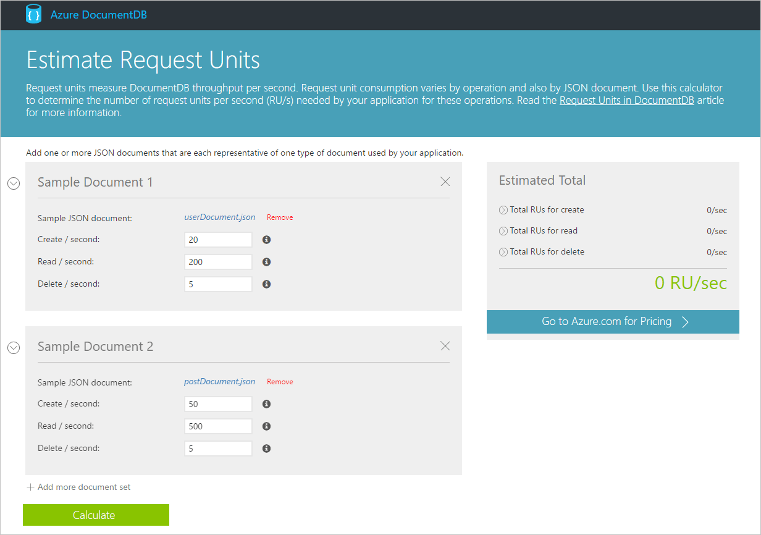Expand Total RUs for delete details

pyautogui.click(x=503, y=251)
